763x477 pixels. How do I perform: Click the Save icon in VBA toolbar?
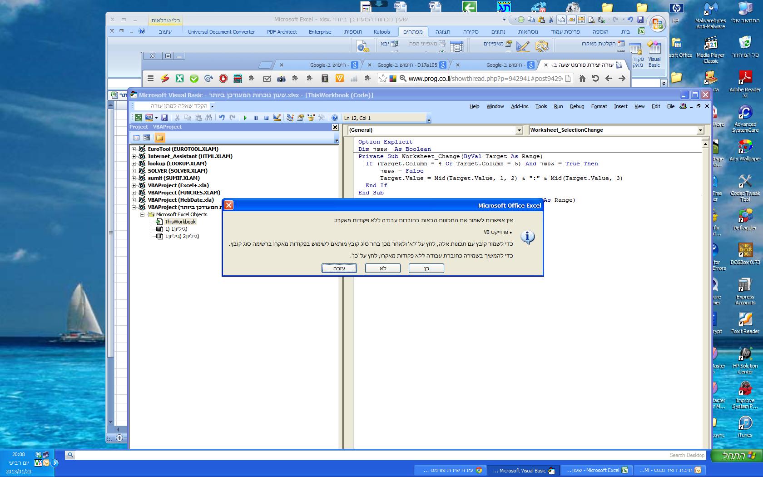(x=164, y=118)
